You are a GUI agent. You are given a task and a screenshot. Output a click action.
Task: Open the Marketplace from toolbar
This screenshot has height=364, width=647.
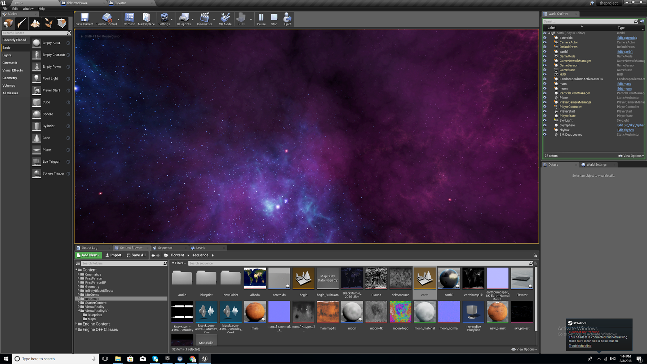coord(146,19)
